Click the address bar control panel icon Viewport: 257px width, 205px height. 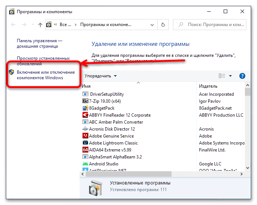click(49, 25)
